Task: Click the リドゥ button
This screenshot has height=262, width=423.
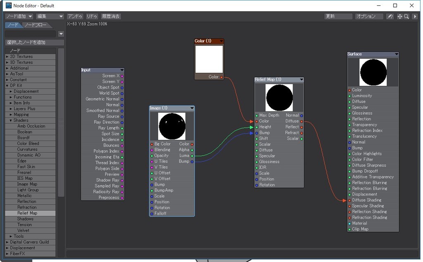Action: (92, 17)
